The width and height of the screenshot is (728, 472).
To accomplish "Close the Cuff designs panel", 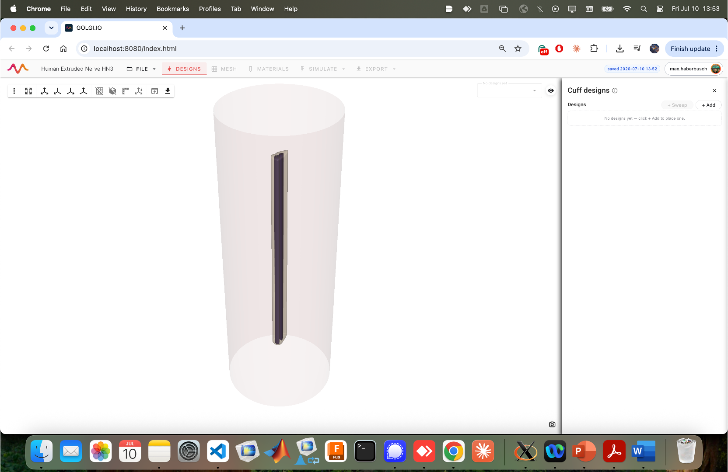I will (x=714, y=90).
